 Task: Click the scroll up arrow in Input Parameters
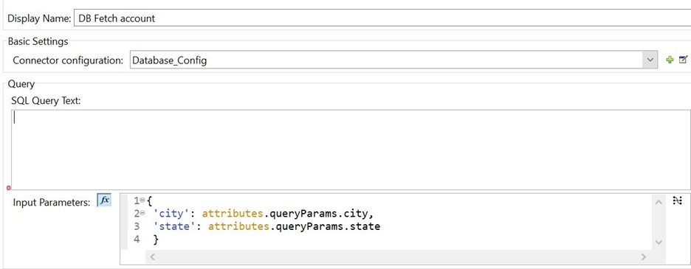click(x=659, y=203)
